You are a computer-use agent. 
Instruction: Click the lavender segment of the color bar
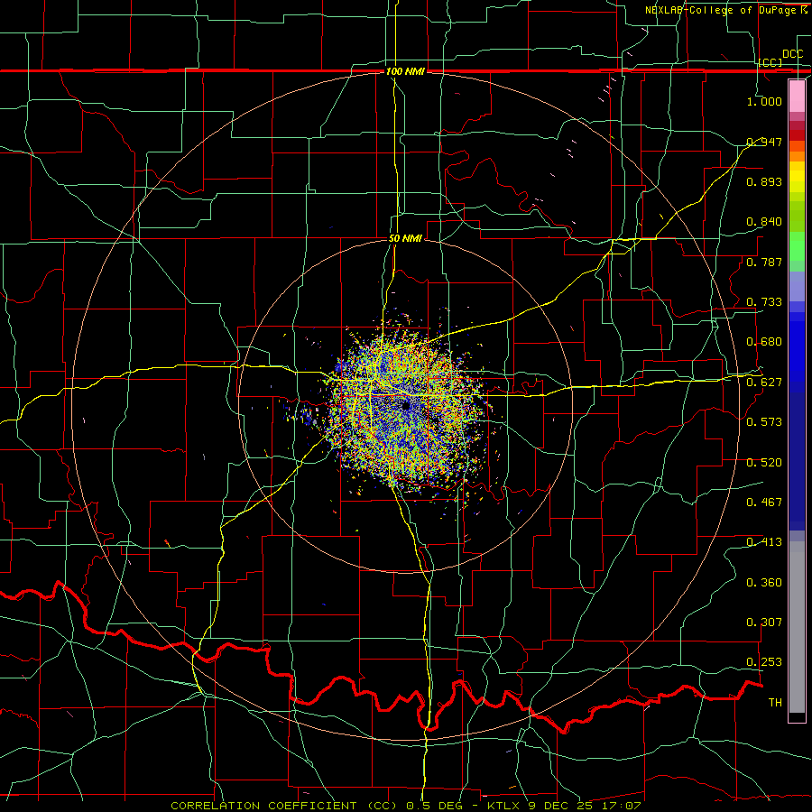coord(797,286)
